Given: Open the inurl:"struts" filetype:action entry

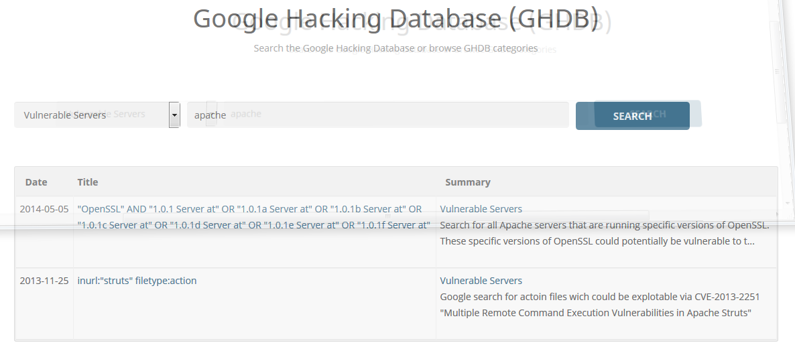Looking at the screenshot, I should tap(137, 281).
